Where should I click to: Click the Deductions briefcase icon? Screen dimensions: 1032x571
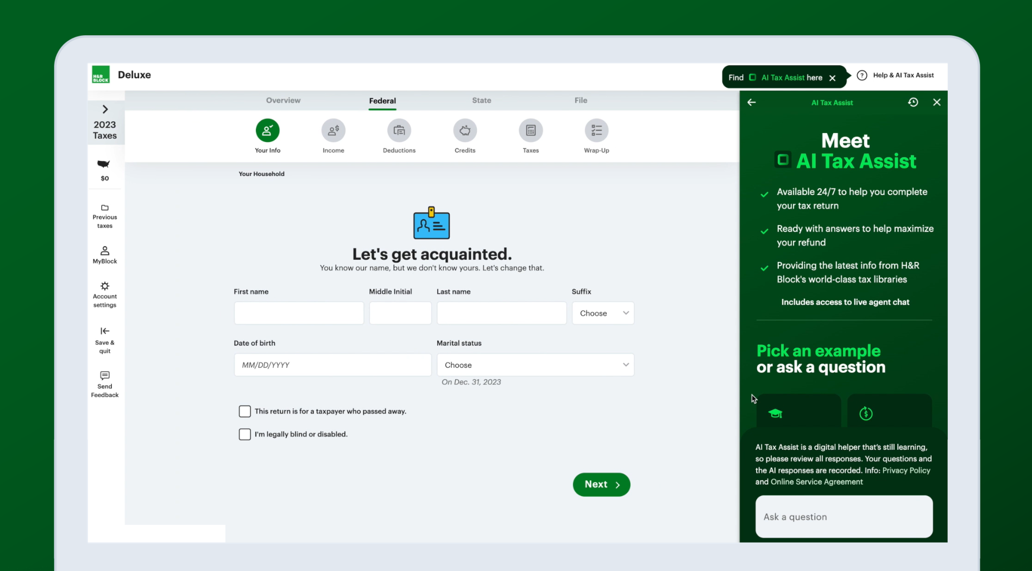[399, 130]
